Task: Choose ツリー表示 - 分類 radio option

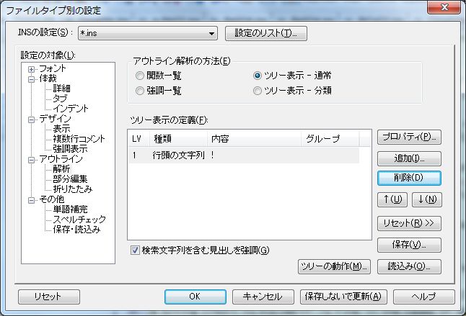Action: 258,91
